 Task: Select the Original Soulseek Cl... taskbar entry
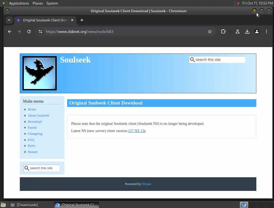(x=77, y=205)
